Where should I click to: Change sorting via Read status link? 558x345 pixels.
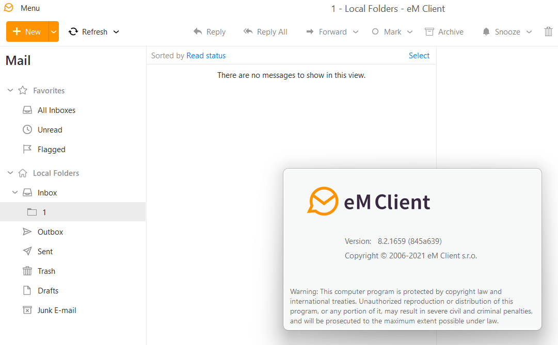pos(206,56)
